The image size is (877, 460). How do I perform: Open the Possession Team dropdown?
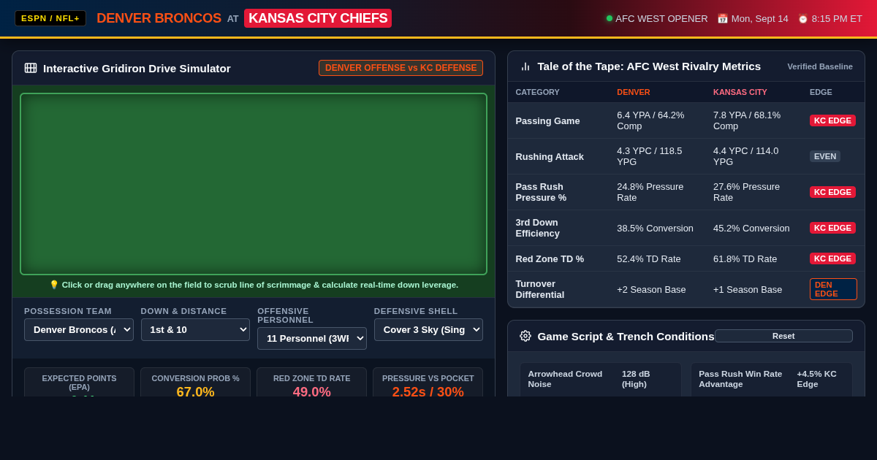pyautogui.click(x=79, y=329)
